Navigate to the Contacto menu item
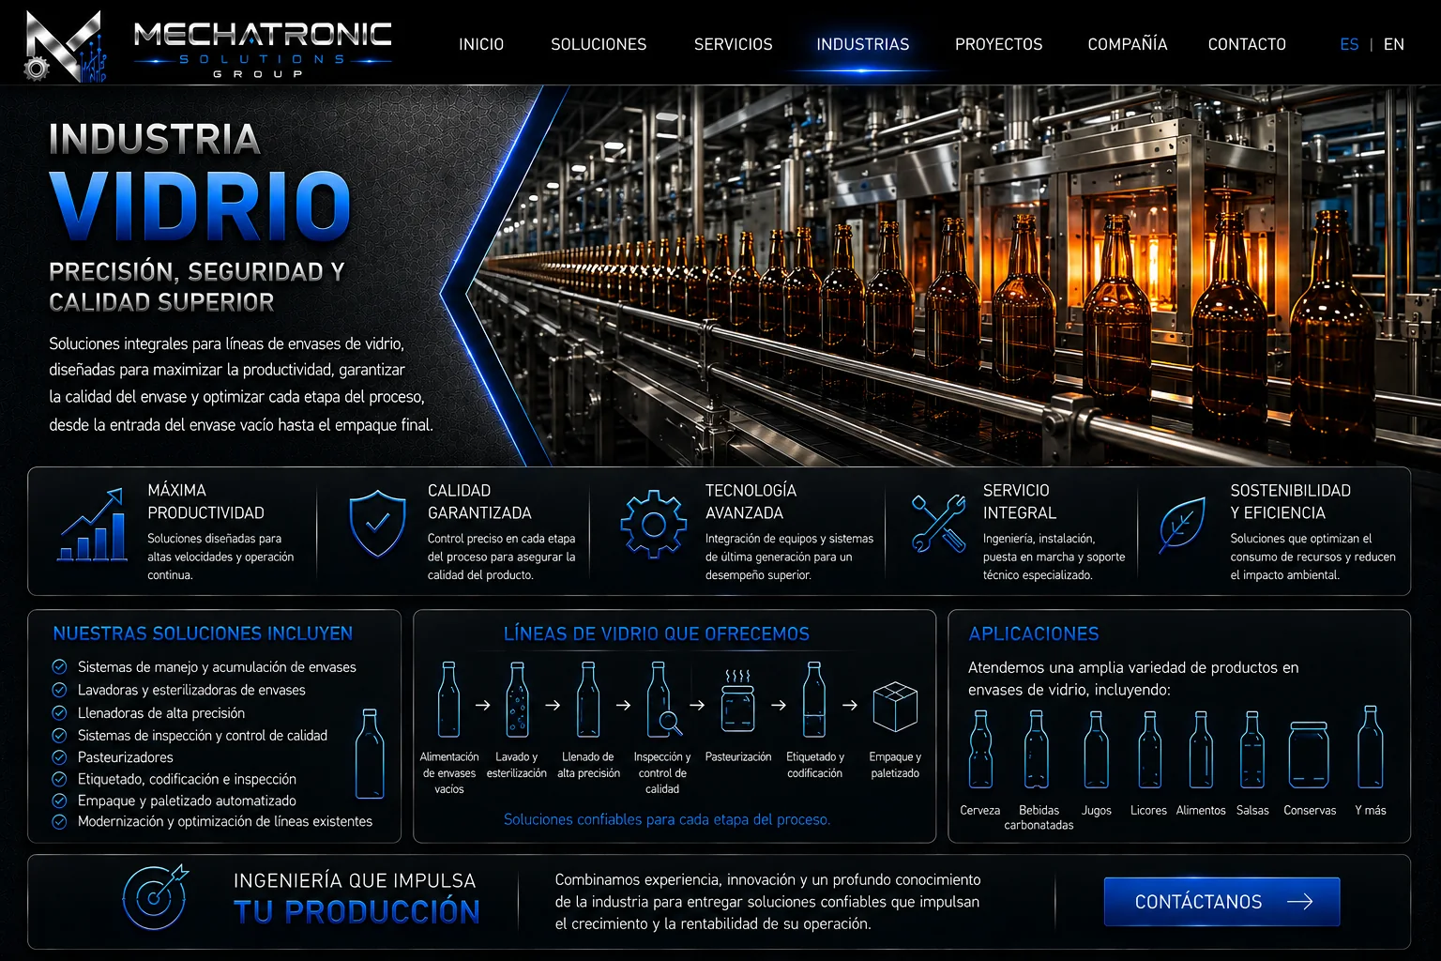 pyautogui.click(x=1247, y=44)
